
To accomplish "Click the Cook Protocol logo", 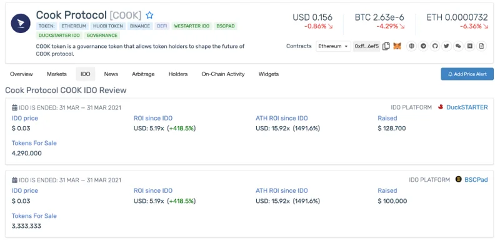I will point(21,23).
